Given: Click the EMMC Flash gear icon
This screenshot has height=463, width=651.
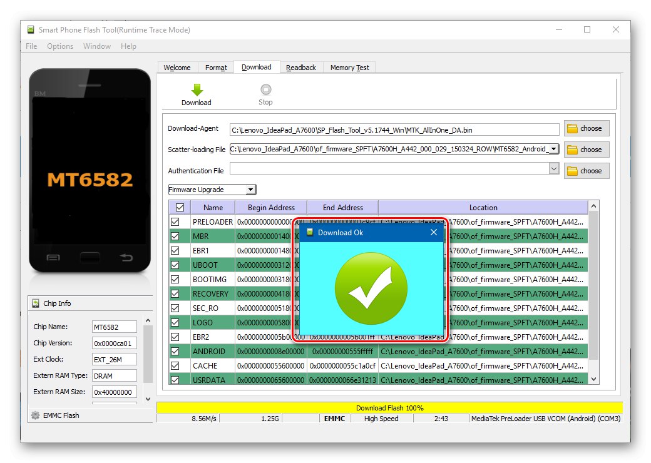Looking at the screenshot, I should pyautogui.click(x=36, y=415).
